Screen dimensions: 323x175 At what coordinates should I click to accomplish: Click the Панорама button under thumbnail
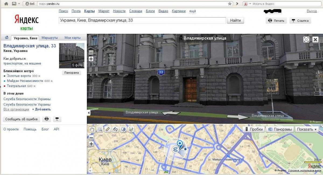coord(72,73)
